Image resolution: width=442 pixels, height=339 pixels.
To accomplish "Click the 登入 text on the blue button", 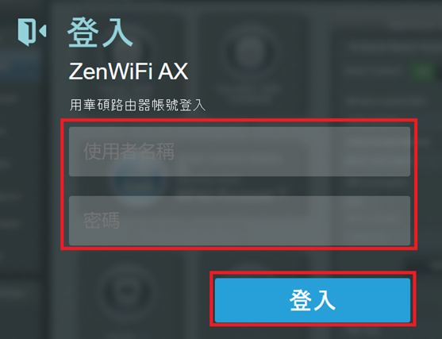I will (313, 300).
